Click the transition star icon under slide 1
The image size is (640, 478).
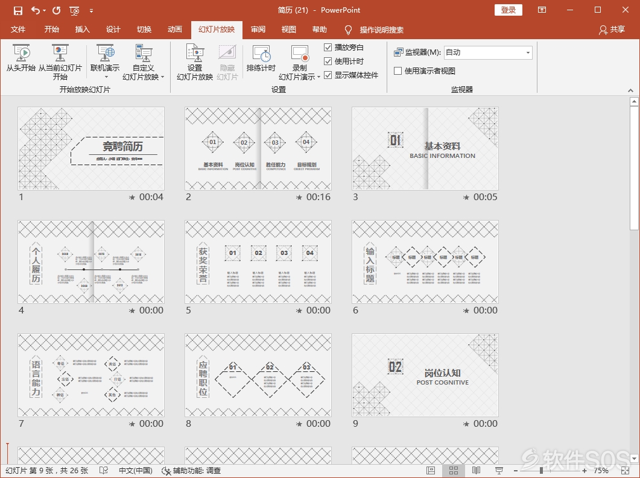click(x=132, y=197)
